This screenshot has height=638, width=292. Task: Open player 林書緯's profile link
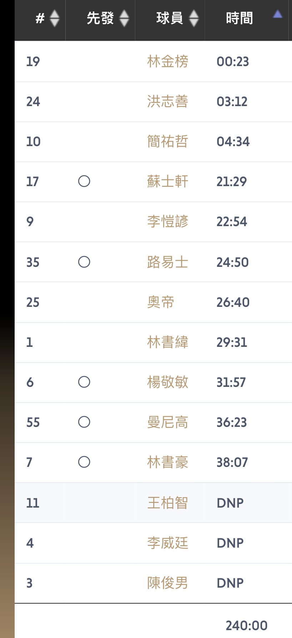(x=167, y=343)
